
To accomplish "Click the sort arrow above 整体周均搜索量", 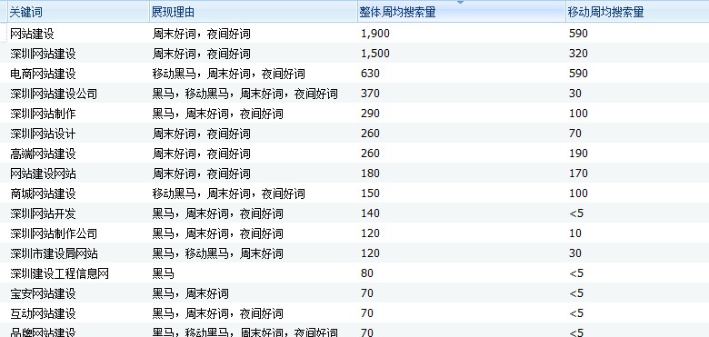I will [x=460, y=3].
